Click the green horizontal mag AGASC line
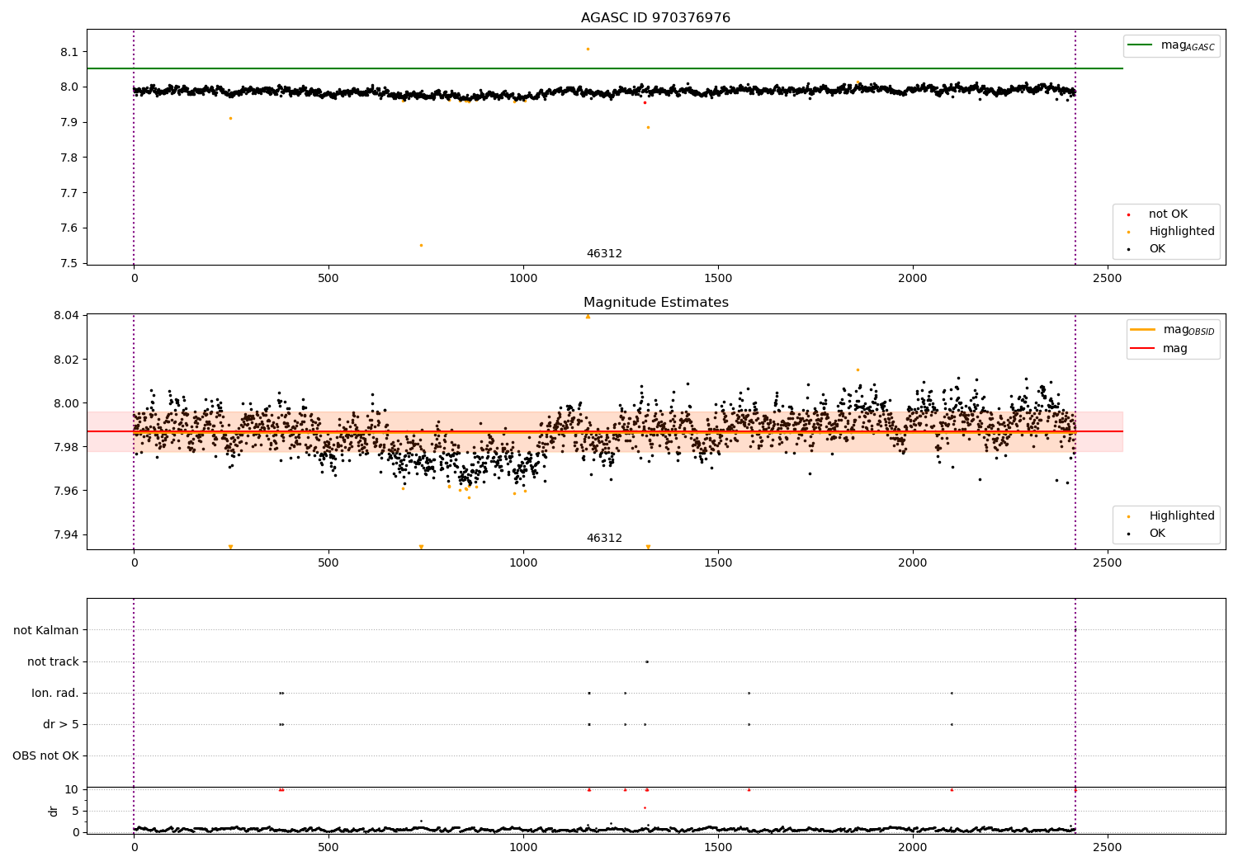 [604, 68]
